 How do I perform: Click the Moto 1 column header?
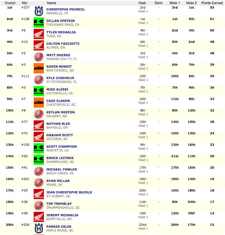tap(175, 3)
